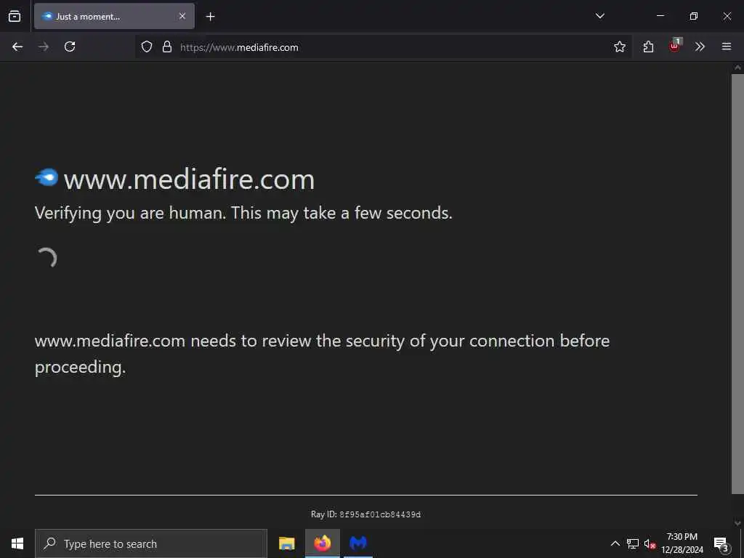Open clock showing 7:30 PM
Screen dimensions: 744x558
682,543
